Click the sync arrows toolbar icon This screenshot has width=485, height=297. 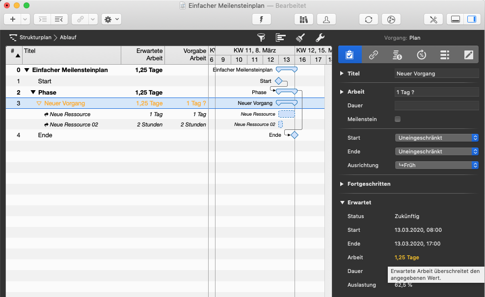(x=369, y=19)
